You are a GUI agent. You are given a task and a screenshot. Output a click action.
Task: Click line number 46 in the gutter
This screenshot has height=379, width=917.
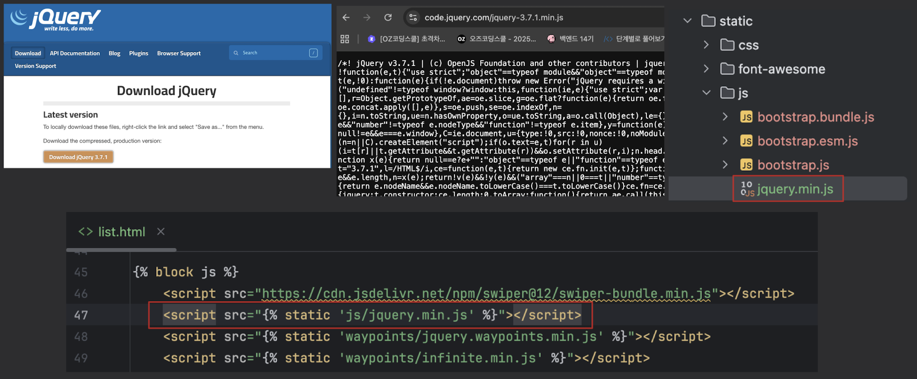point(81,294)
